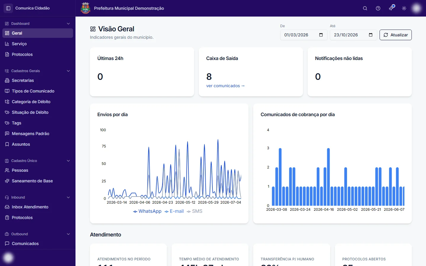Open Inbox Atendimento
This screenshot has width=426, height=266.
(x=38, y=207)
